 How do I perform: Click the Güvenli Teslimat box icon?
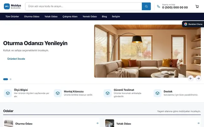point(107,93)
